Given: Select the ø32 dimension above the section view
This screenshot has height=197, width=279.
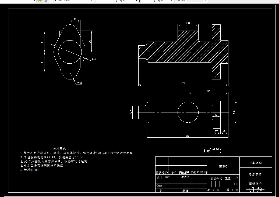Looking at the screenshot, I should [188, 23].
